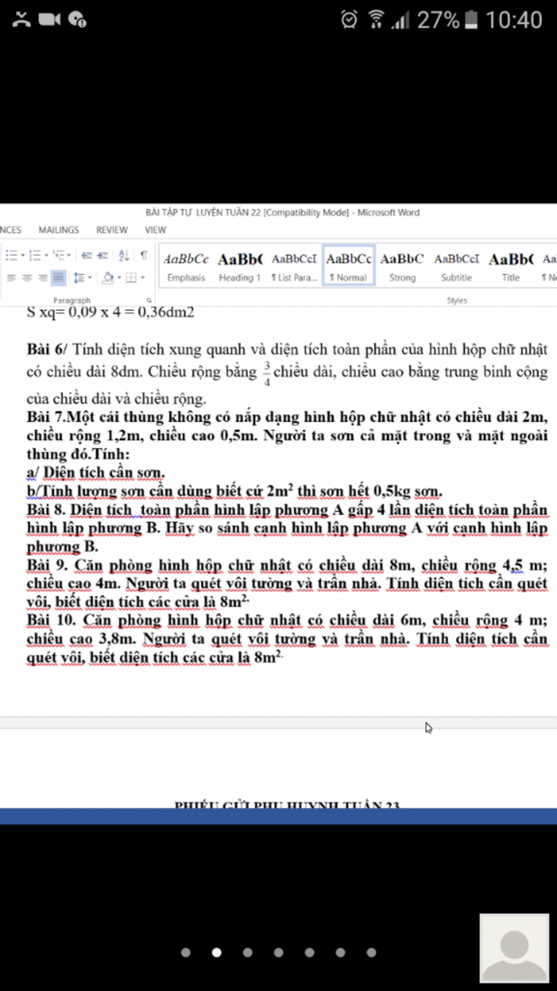Open the Numbering dropdown arrow
This screenshot has width=557, height=991.
(x=46, y=255)
